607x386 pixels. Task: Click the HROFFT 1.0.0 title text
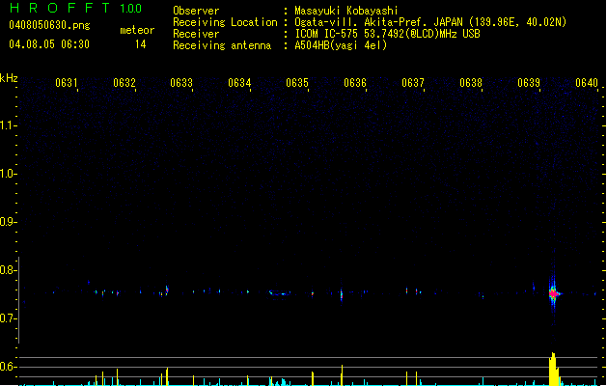76,8
